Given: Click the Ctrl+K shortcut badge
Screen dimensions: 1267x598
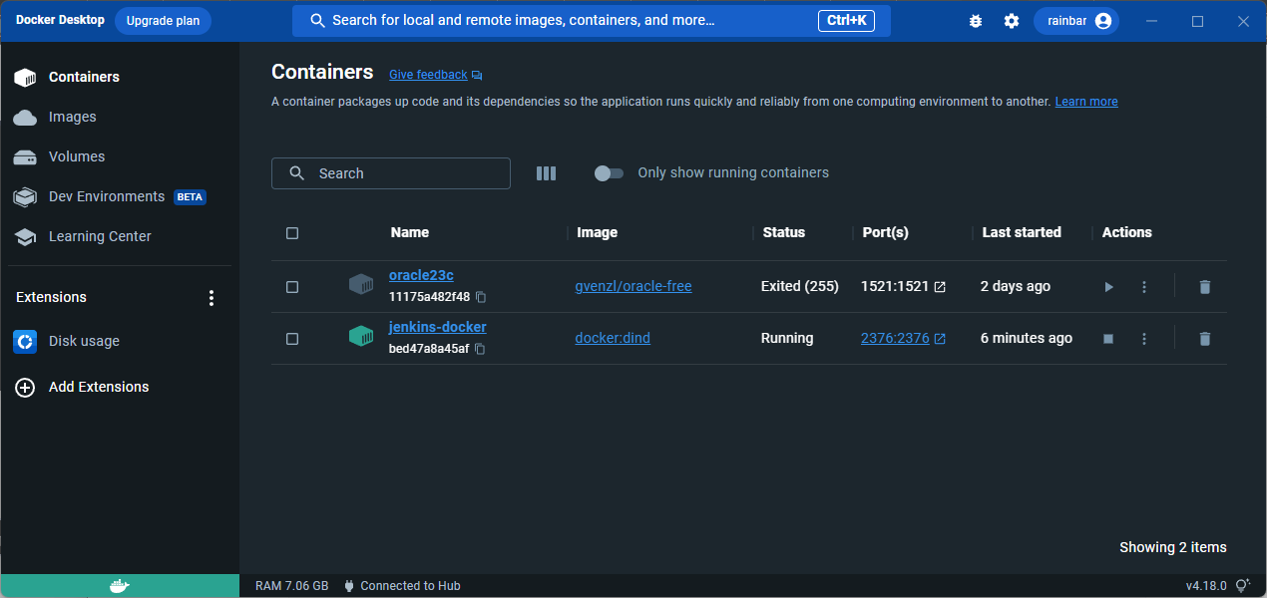Looking at the screenshot, I should tap(846, 21).
